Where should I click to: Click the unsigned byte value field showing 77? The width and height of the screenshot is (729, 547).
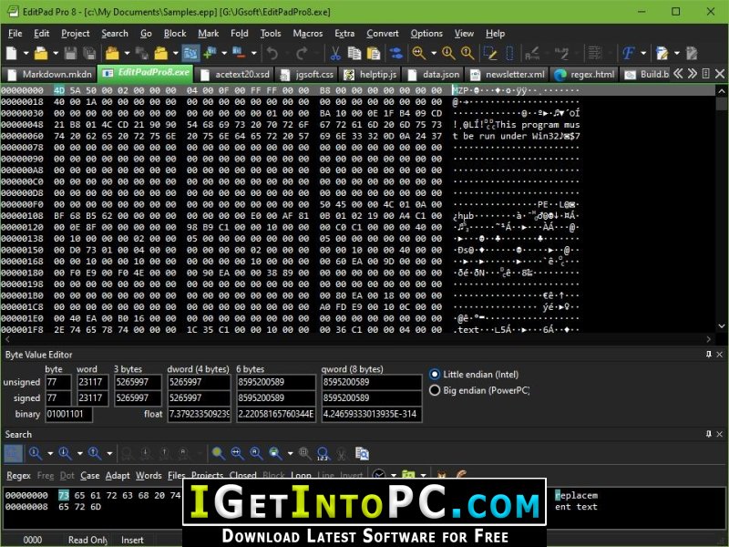click(x=58, y=382)
